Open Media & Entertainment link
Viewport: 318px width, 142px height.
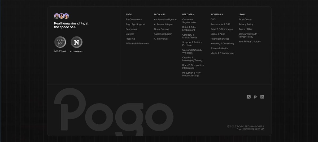coord(222,53)
